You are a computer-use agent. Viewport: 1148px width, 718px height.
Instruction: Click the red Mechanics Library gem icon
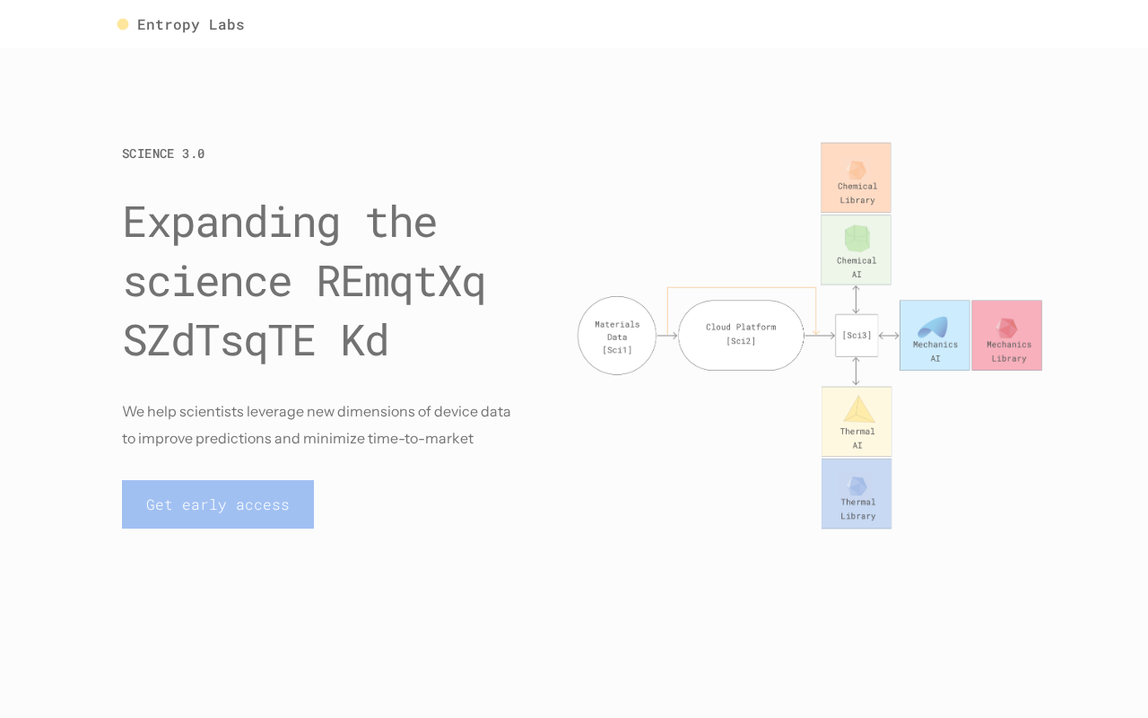coord(1007,328)
